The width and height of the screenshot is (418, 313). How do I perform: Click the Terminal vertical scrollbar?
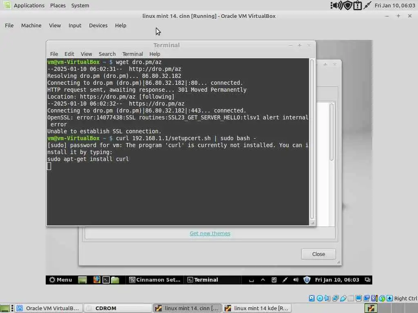[x=312, y=139]
